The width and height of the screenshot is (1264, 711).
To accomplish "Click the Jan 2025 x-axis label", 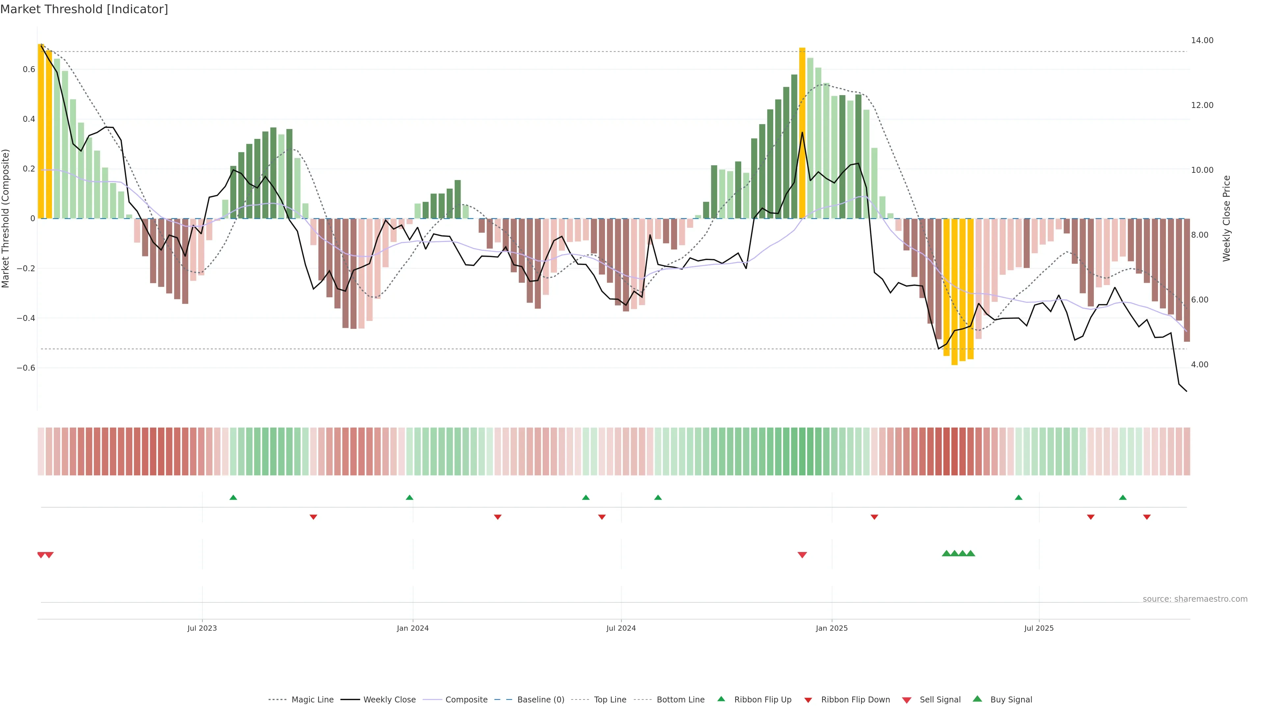I will (x=832, y=628).
